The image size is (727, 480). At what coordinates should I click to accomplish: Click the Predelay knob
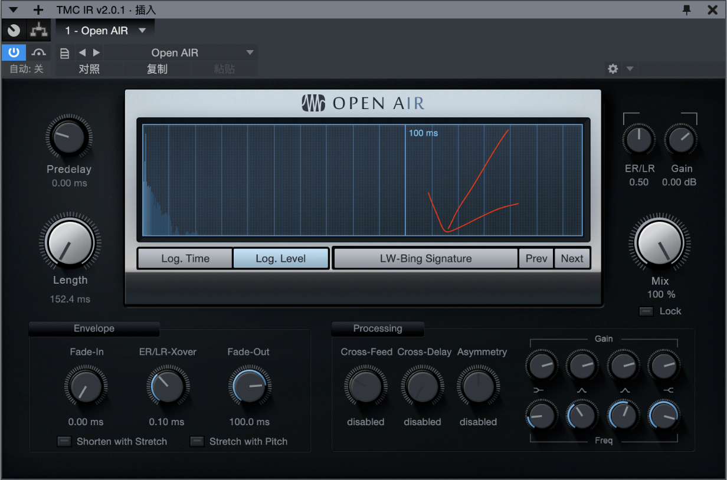click(68, 136)
